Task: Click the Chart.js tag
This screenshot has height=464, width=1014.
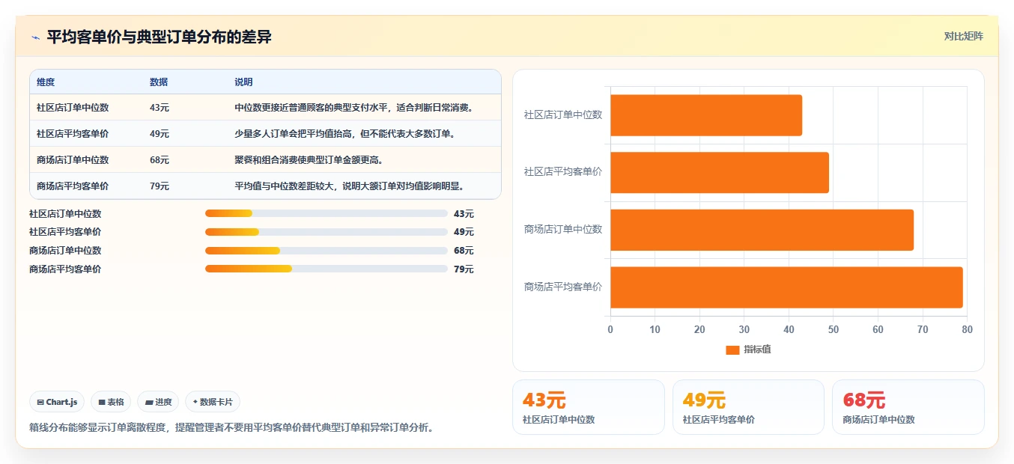Action: coord(58,402)
